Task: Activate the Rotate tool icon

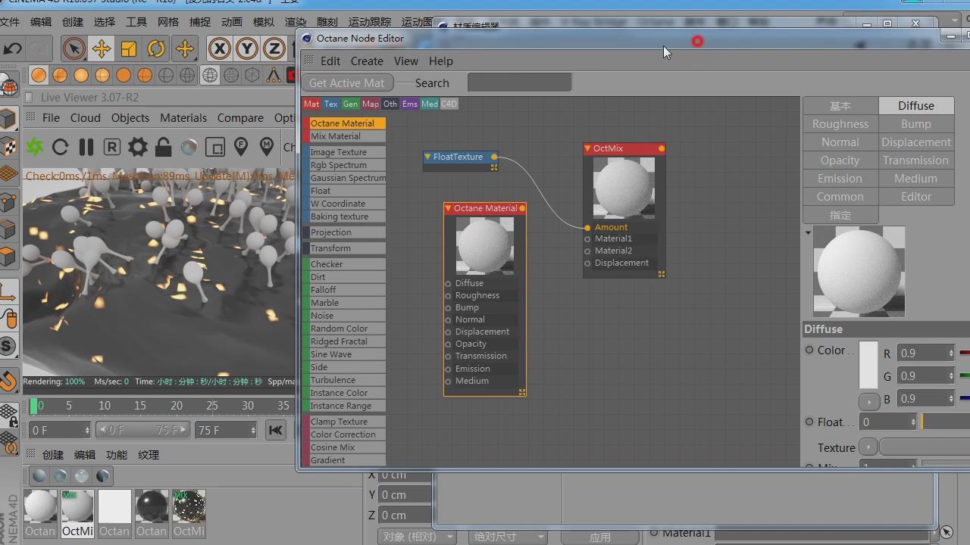Action: pyautogui.click(x=156, y=49)
